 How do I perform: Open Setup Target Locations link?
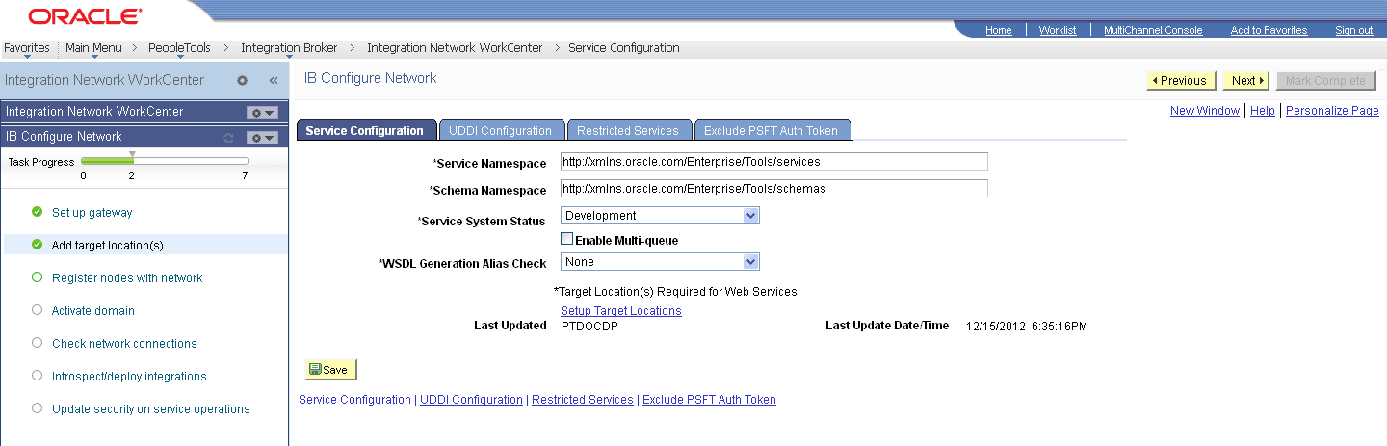[x=621, y=311]
